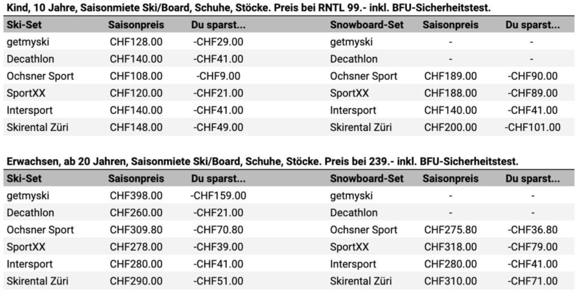Click the -CHF101.00 savings value

click(532, 128)
